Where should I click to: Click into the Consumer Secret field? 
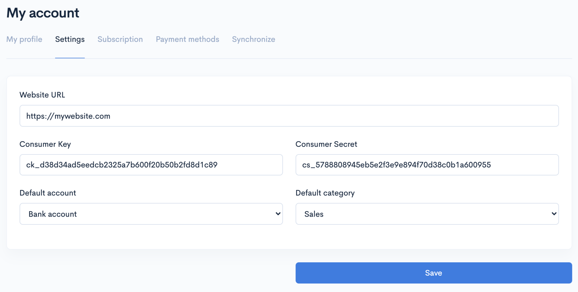427,165
